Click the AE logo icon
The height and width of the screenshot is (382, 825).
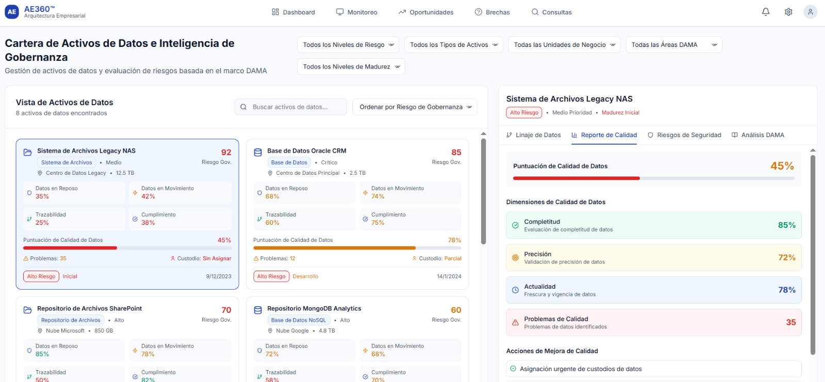(x=12, y=12)
